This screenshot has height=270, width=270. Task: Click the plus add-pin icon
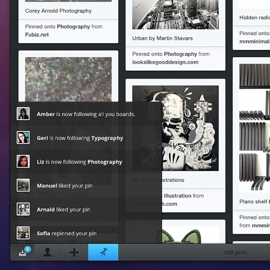[74, 253]
